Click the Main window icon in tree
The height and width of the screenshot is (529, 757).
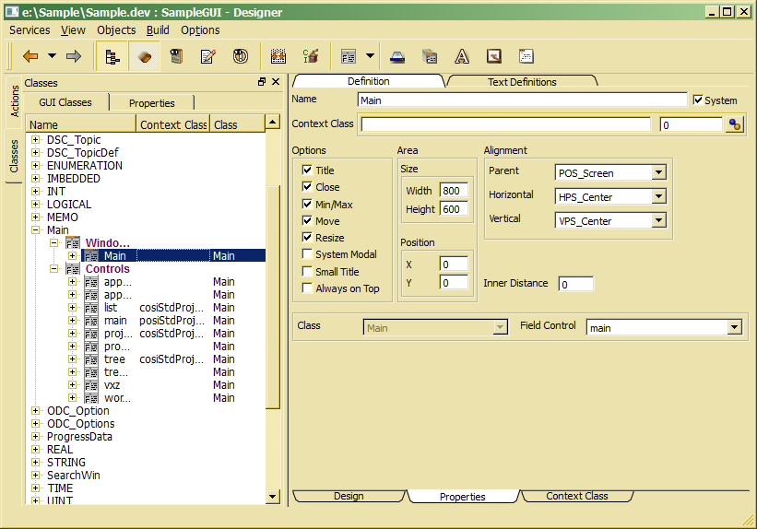click(x=91, y=256)
